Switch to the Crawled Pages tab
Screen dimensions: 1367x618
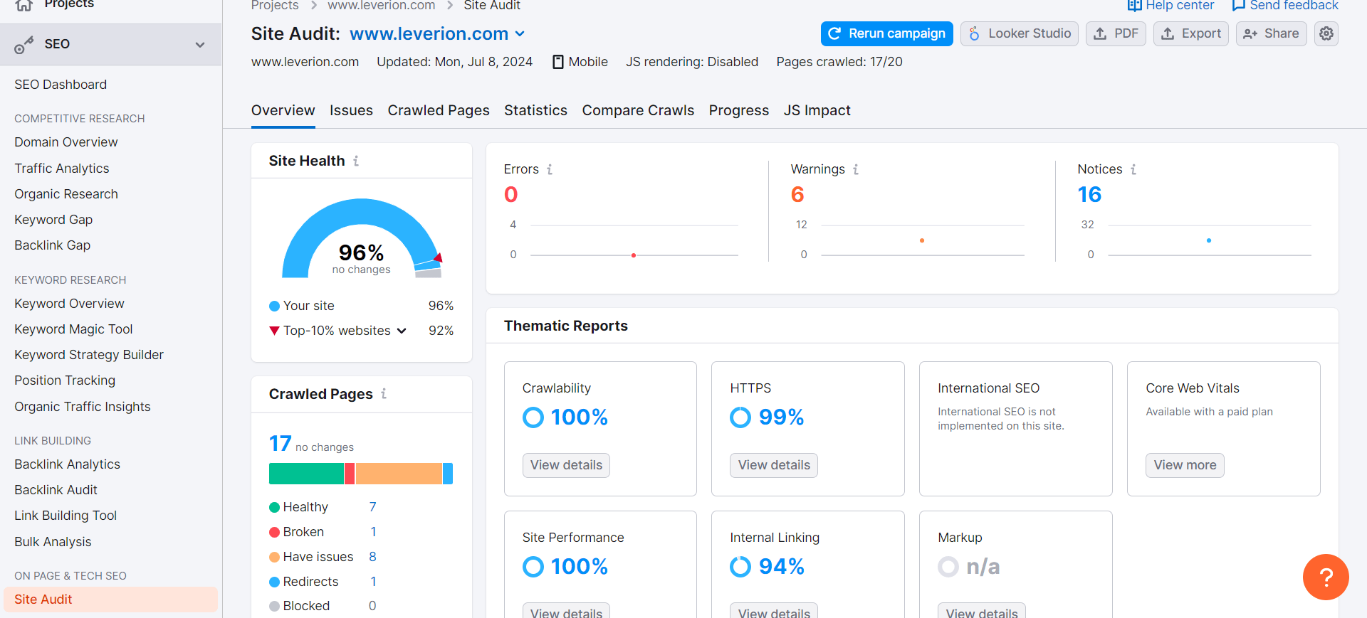(x=439, y=110)
